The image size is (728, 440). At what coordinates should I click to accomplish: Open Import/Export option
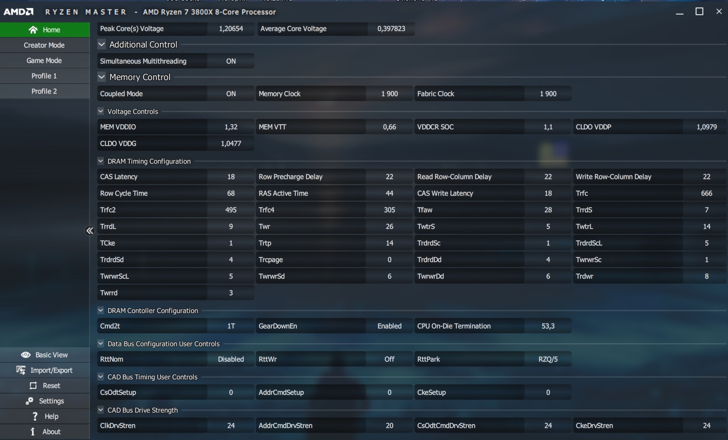45,370
